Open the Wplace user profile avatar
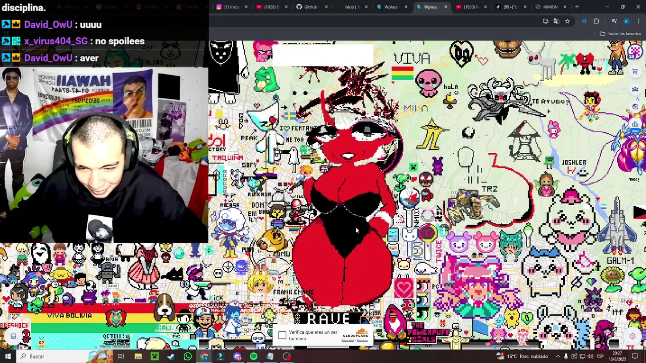 click(x=634, y=52)
